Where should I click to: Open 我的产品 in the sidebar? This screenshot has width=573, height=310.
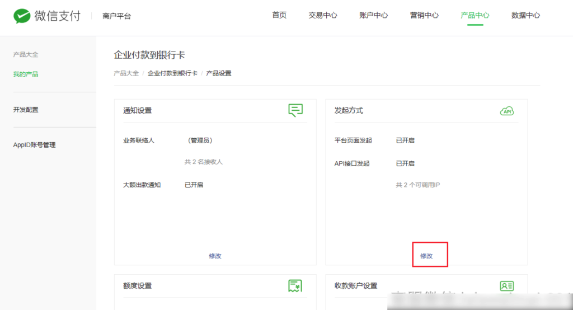point(26,74)
